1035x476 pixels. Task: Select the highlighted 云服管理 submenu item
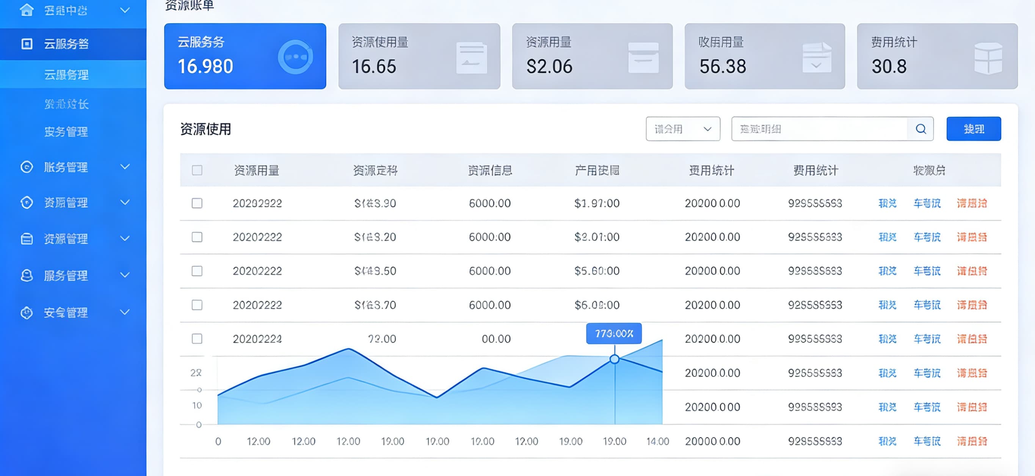[x=66, y=75]
